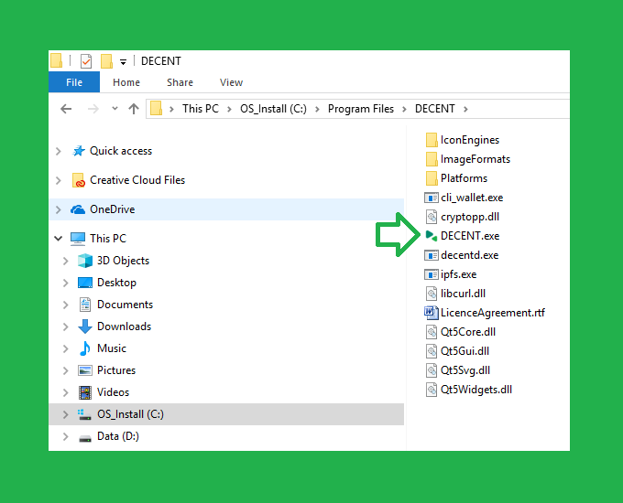Click OS_Install (C:) in the address bar
The image size is (623, 503).
click(273, 109)
